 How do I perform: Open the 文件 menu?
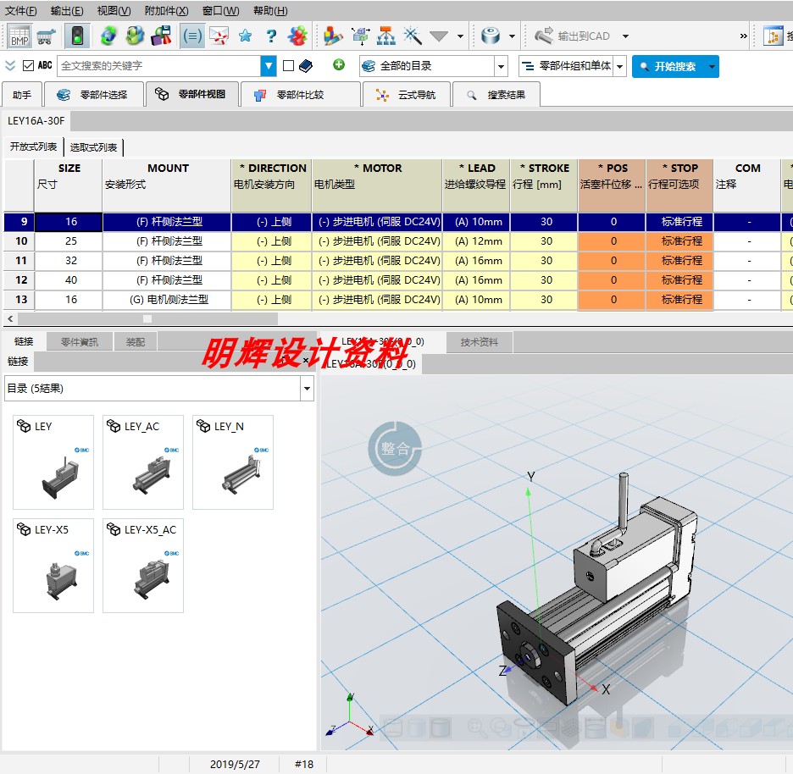pyautogui.click(x=20, y=11)
